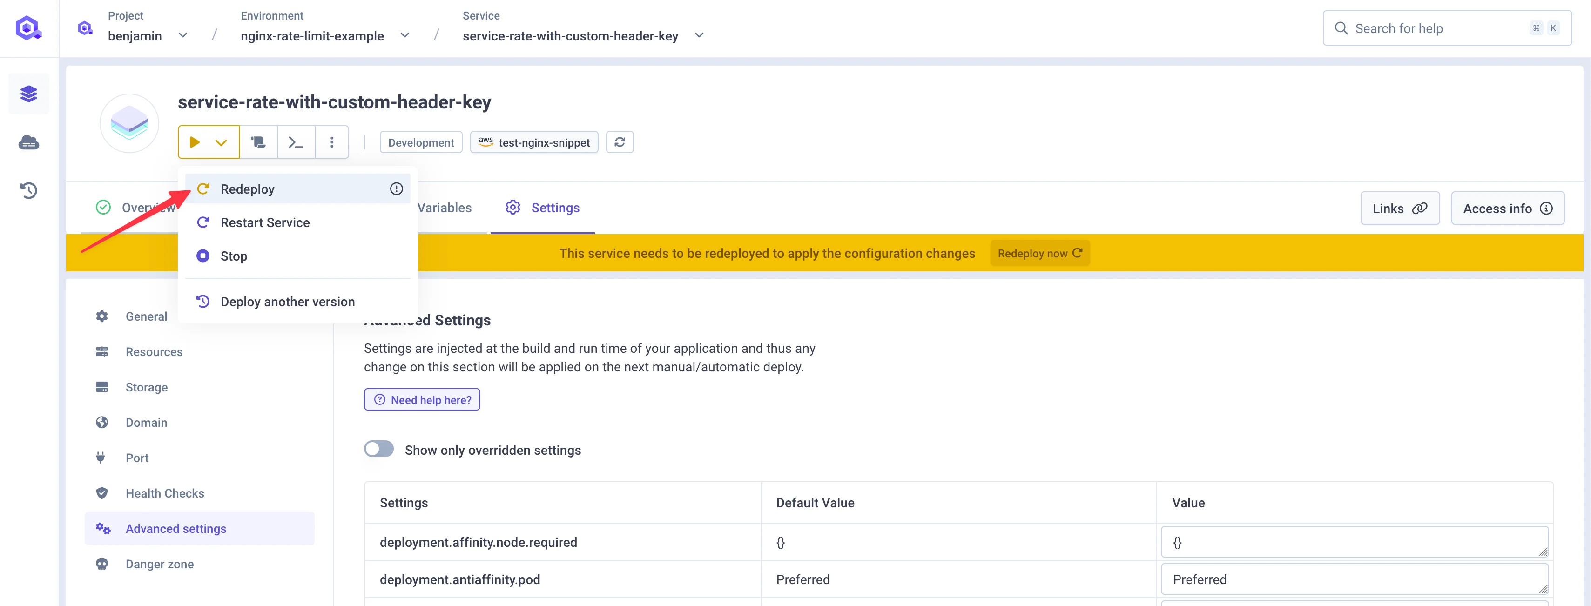Image resolution: width=1591 pixels, height=606 pixels.
Task: Click the Development environment tag
Action: 421,143
